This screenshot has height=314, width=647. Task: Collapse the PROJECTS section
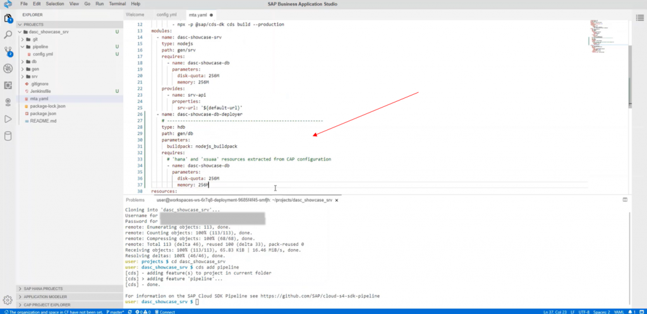[70, 25]
